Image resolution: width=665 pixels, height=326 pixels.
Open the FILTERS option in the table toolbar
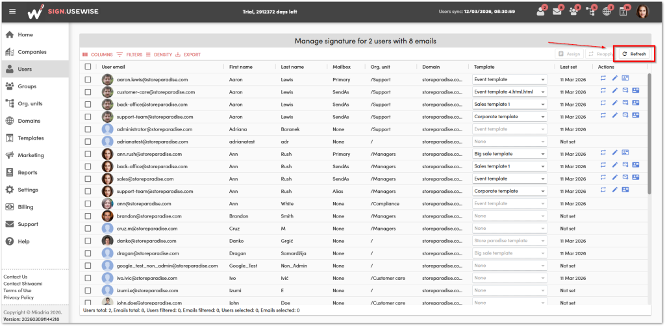129,55
